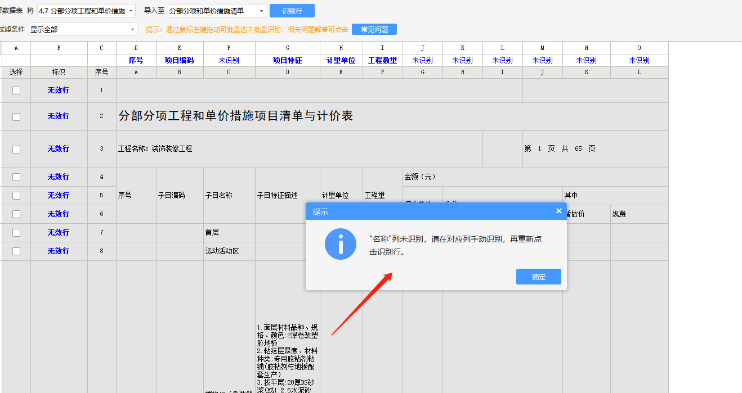Select the 规费 cell

point(640,214)
